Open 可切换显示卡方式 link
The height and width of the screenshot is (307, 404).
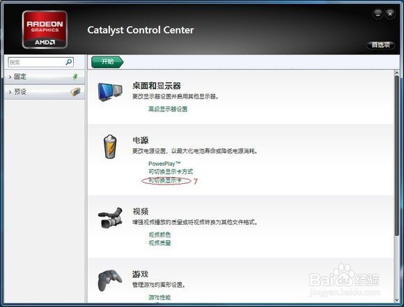tap(171, 171)
